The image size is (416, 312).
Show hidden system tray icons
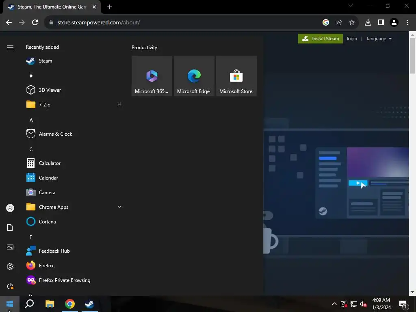coord(334,304)
